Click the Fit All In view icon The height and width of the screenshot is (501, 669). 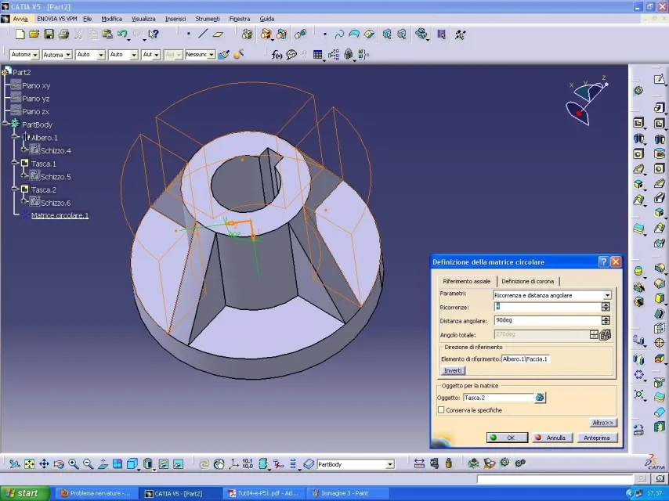[30, 464]
